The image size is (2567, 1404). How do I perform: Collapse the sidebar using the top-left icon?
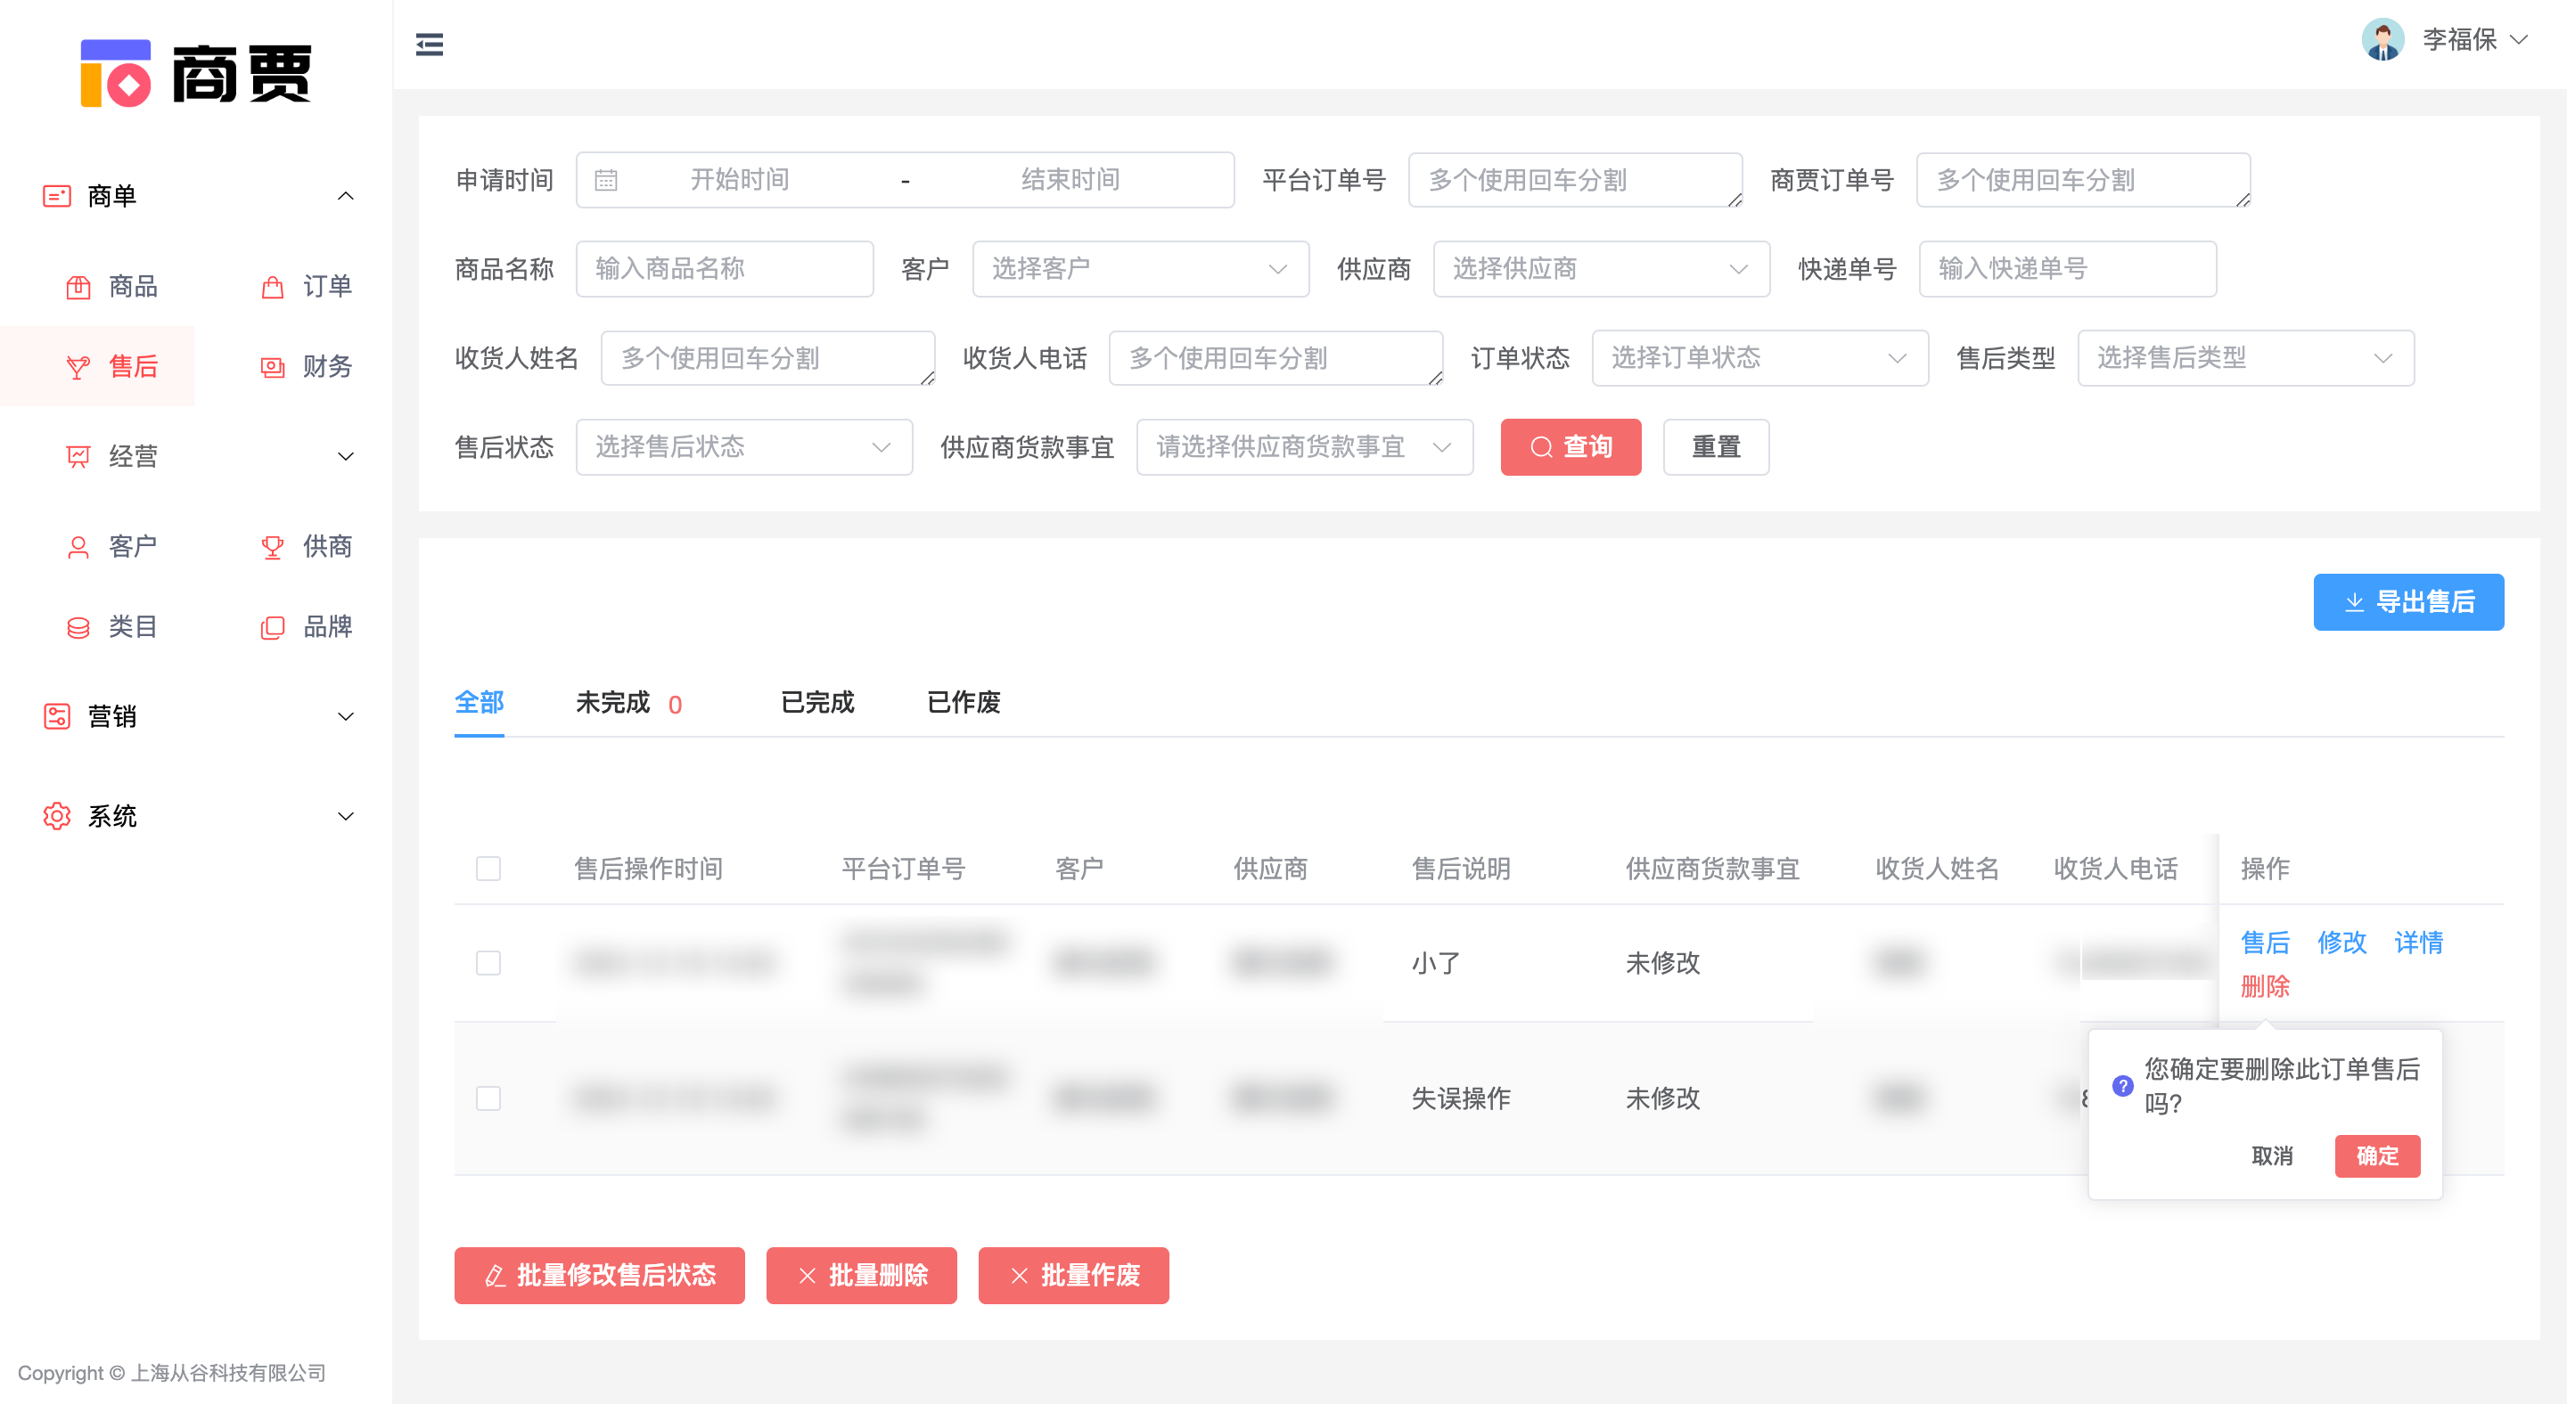(x=430, y=44)
